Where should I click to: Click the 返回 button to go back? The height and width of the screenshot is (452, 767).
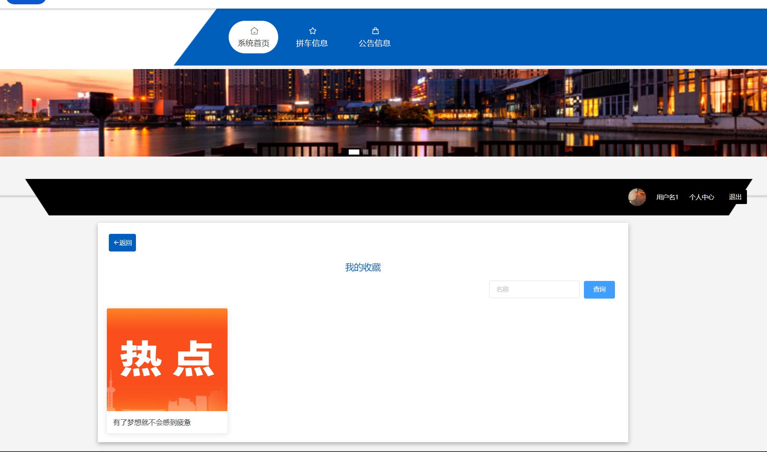[122, 242]
